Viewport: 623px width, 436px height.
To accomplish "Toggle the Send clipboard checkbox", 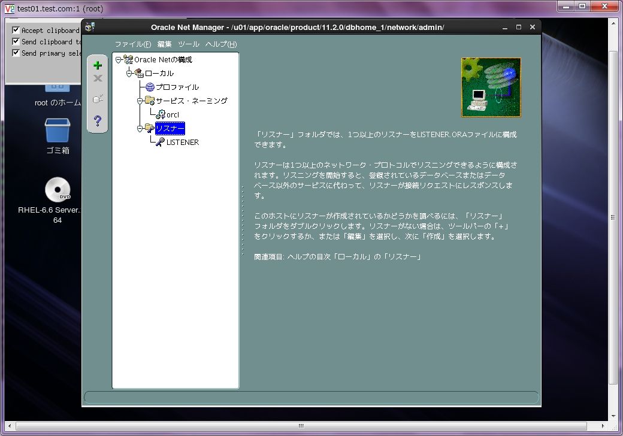I will coord(16,41).
